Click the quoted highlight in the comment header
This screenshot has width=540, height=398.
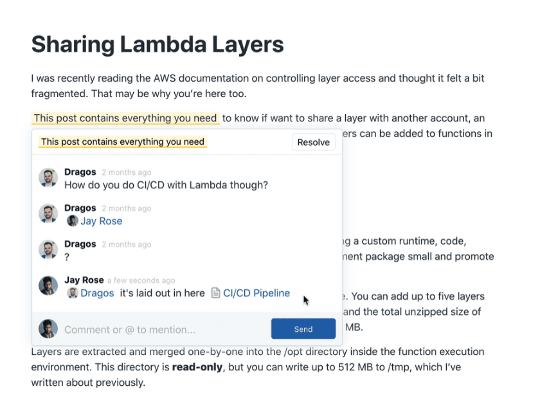(x=122, y=142)
